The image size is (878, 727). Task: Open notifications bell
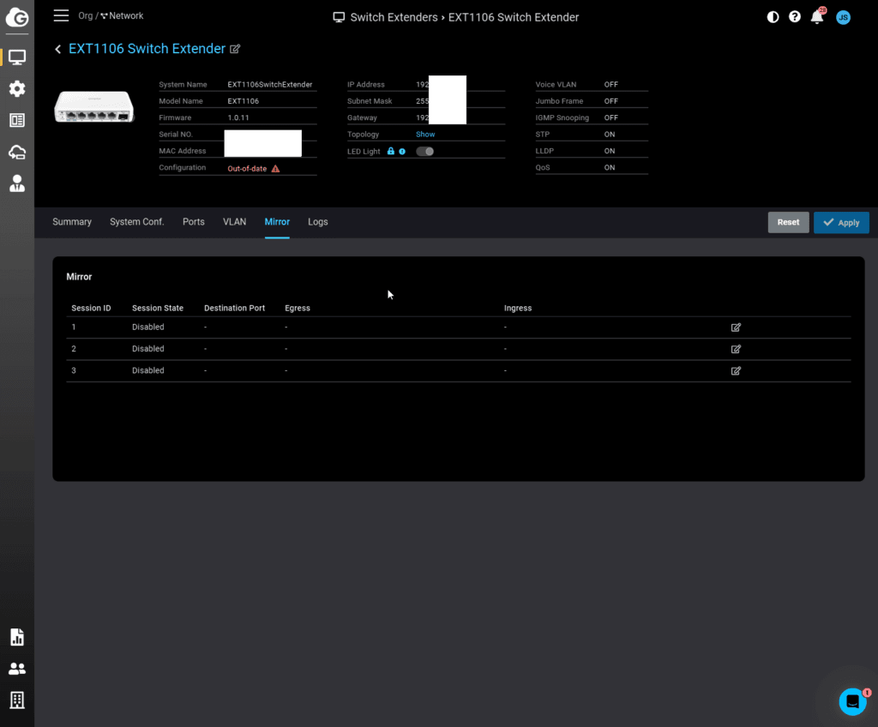coord(817,17)
